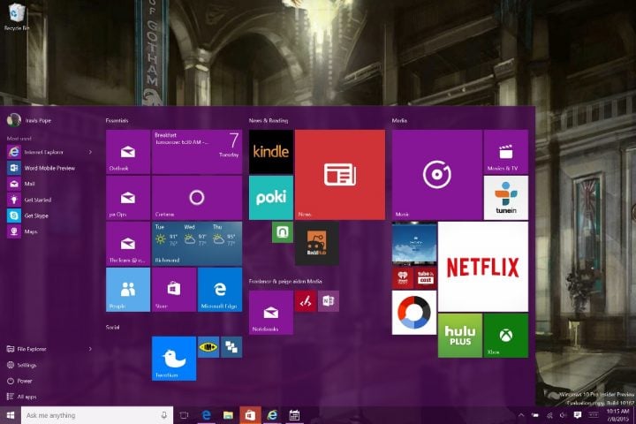Open Action Center notifications icon

coord(578,414)
